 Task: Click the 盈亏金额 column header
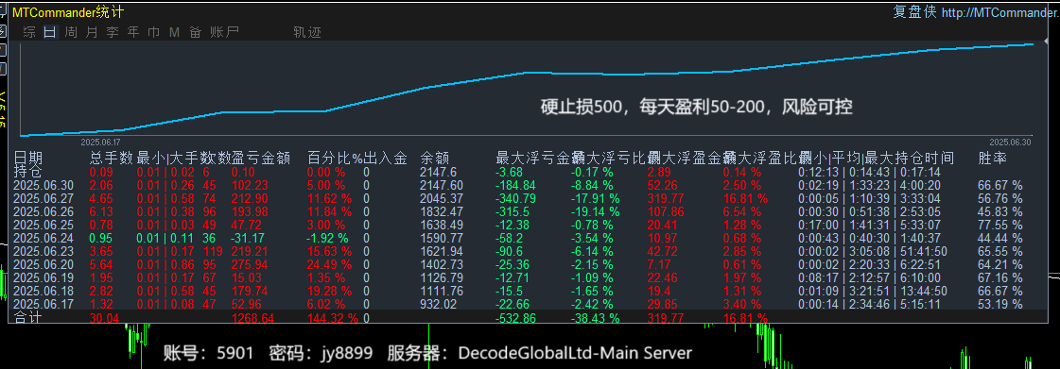(261, 159)
